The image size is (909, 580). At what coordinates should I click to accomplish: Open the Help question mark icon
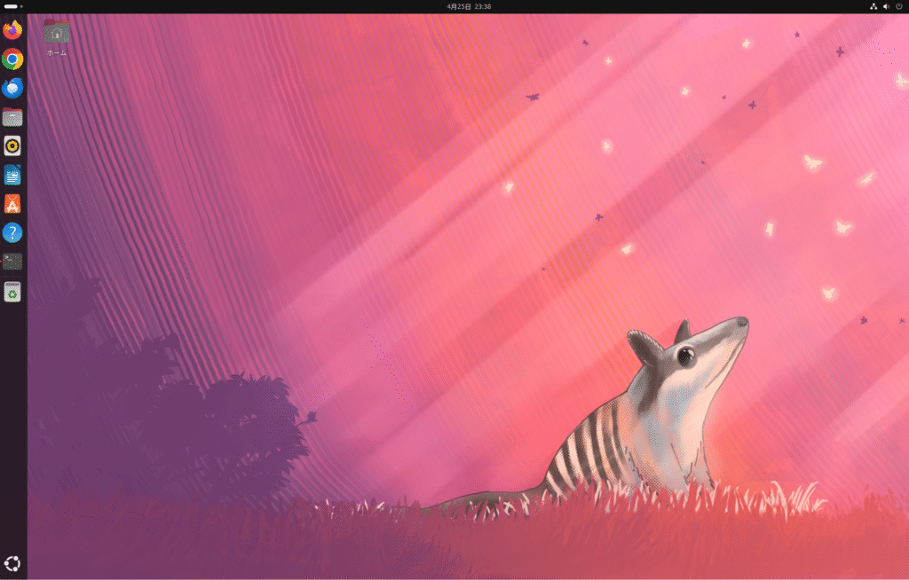click(12, 233)
